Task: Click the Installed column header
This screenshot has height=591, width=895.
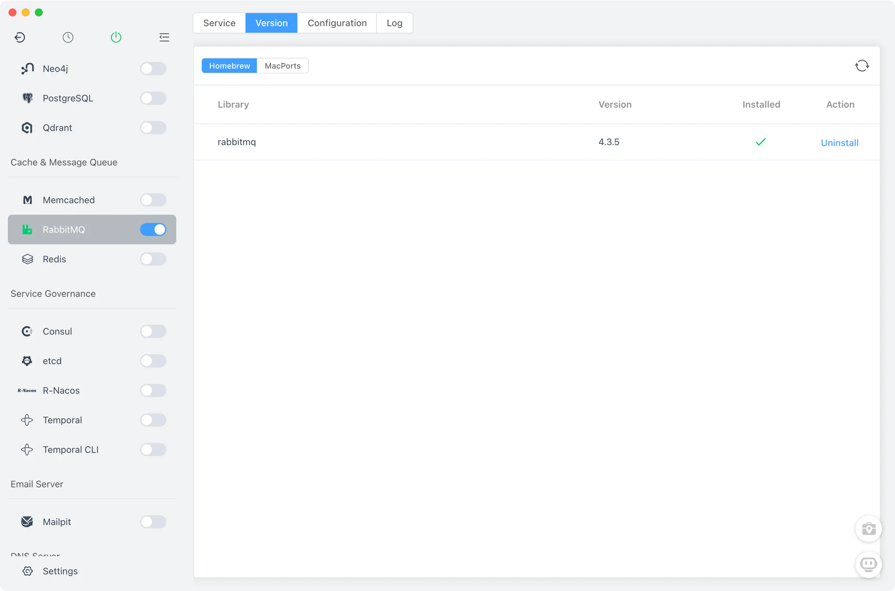Action: 761,104
